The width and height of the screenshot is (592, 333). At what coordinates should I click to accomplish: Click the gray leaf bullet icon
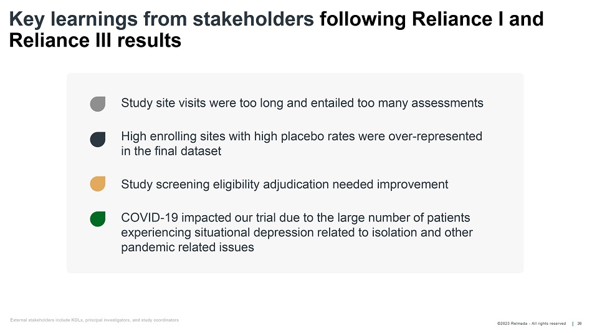tap(97, 104)
